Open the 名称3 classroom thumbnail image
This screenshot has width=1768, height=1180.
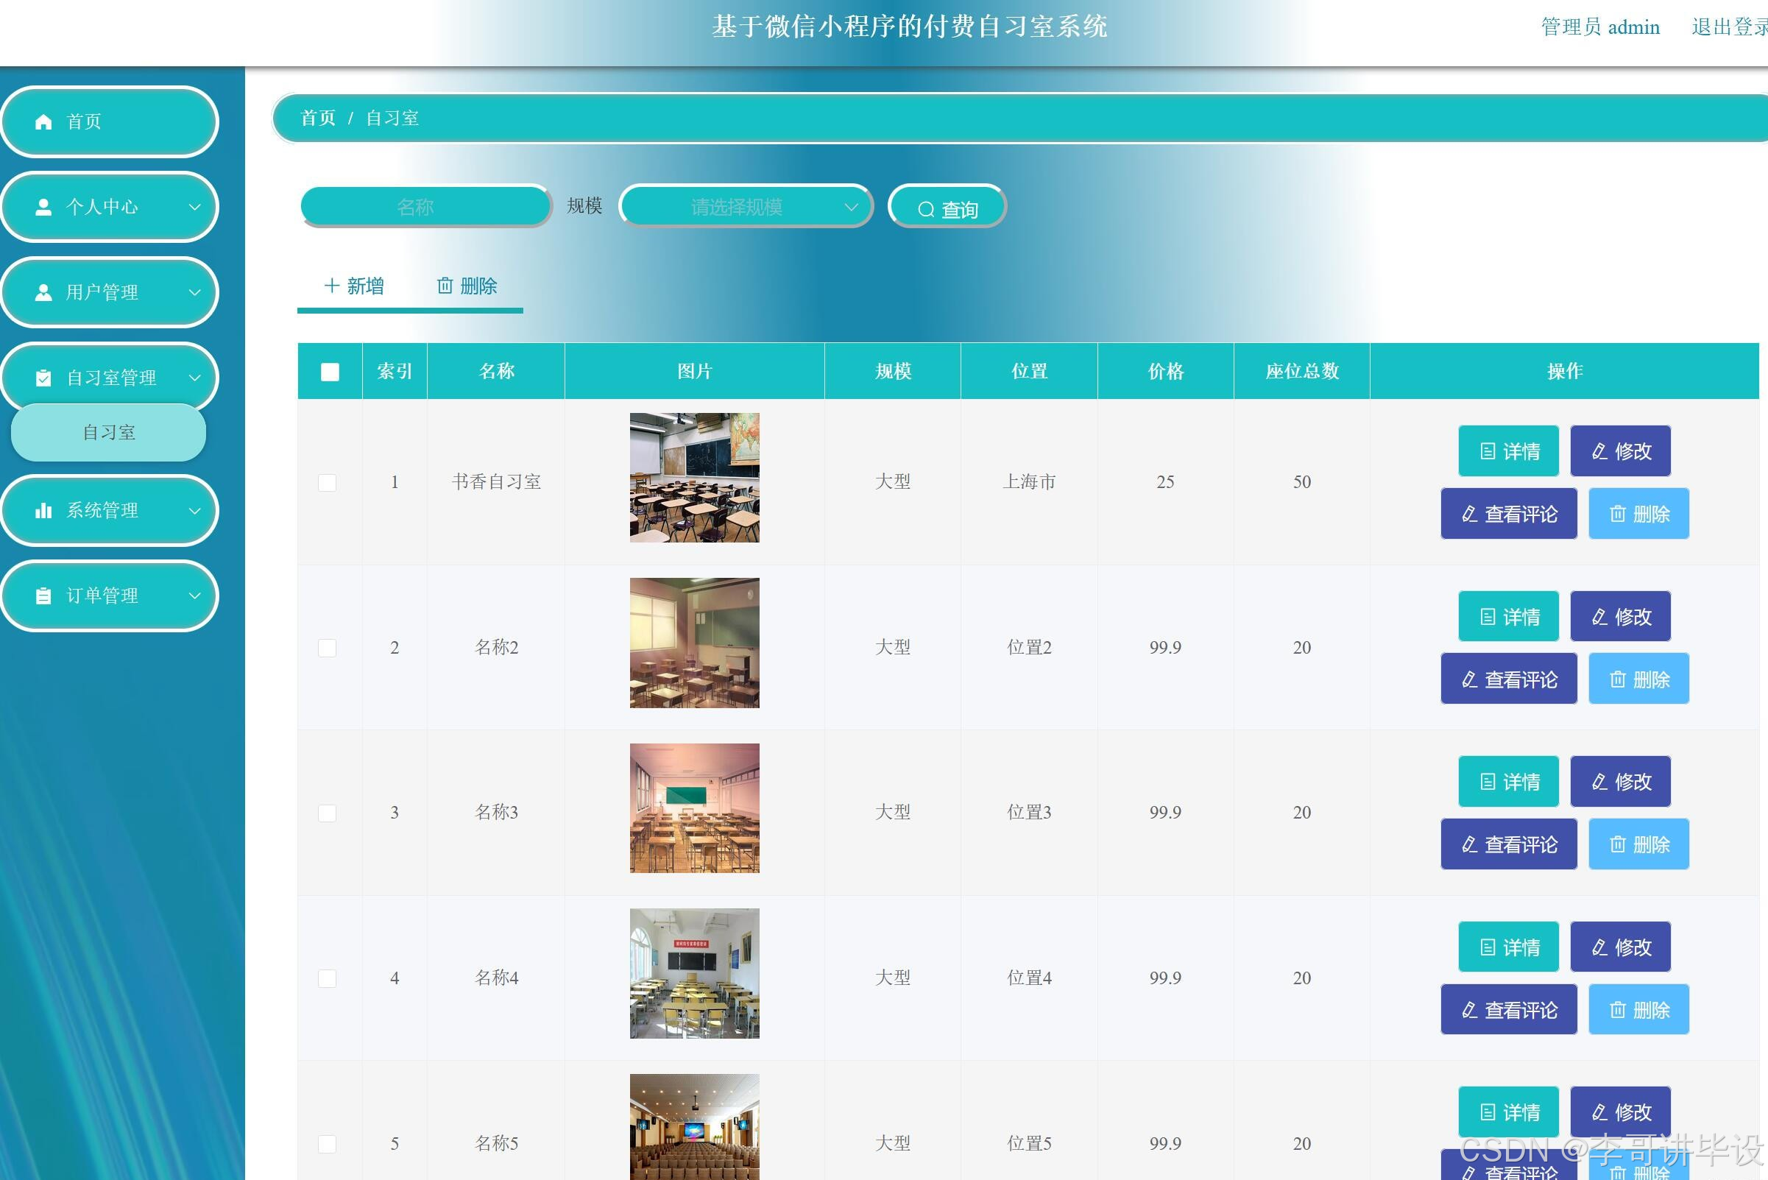694,808
